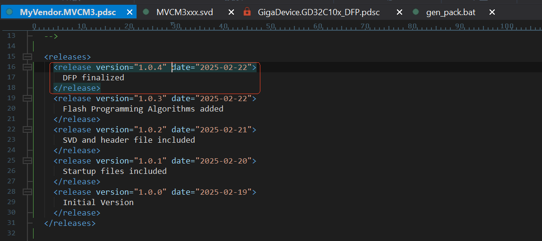Switch to GigaDevice.GD32C10x_DFP.pdsc tab
542x241 pixels.
tap(318, 12)
